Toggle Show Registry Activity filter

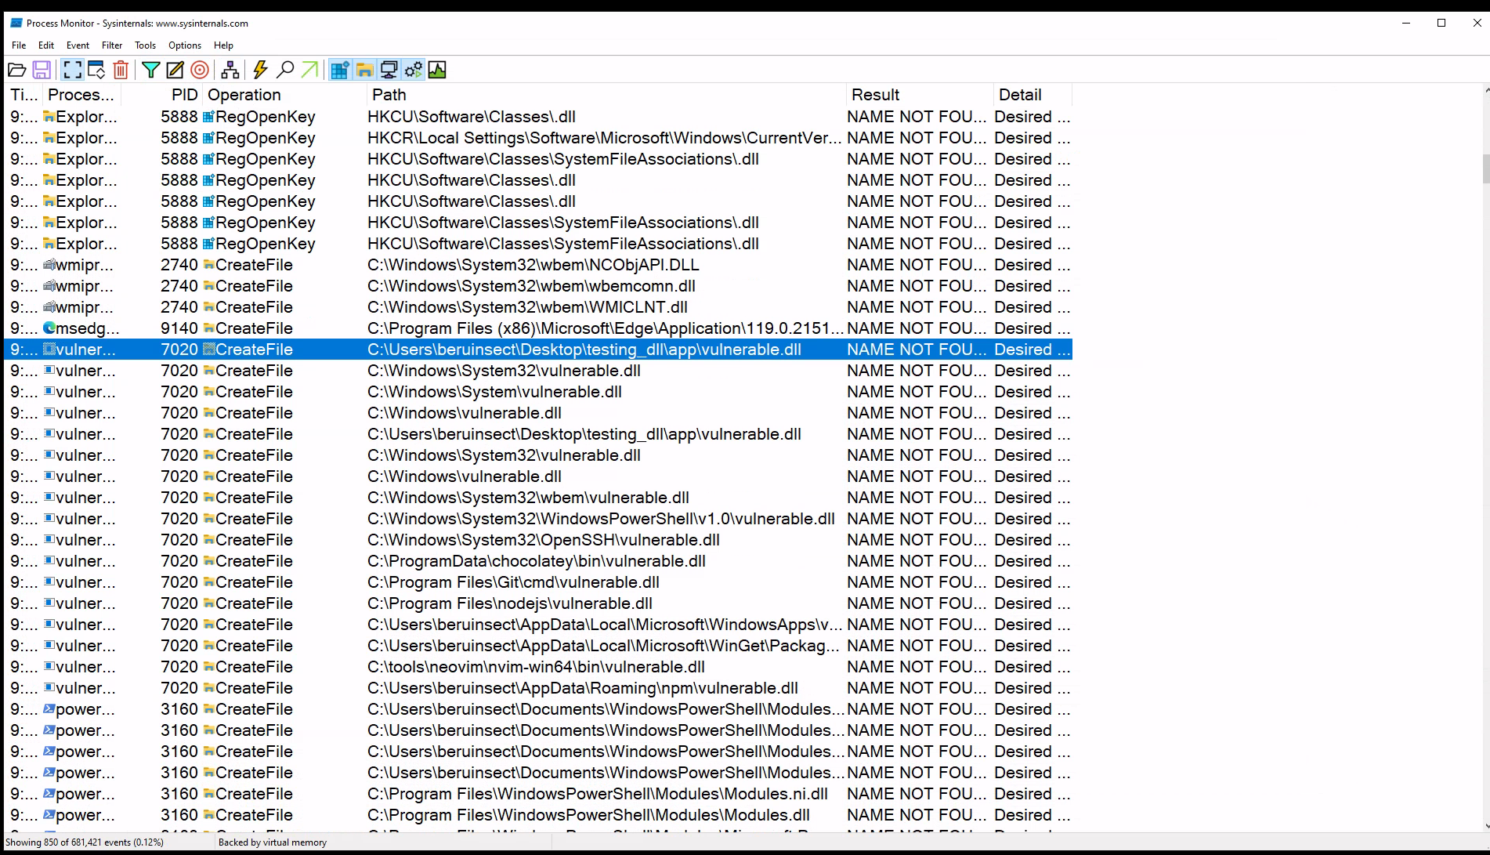(339, 71)
